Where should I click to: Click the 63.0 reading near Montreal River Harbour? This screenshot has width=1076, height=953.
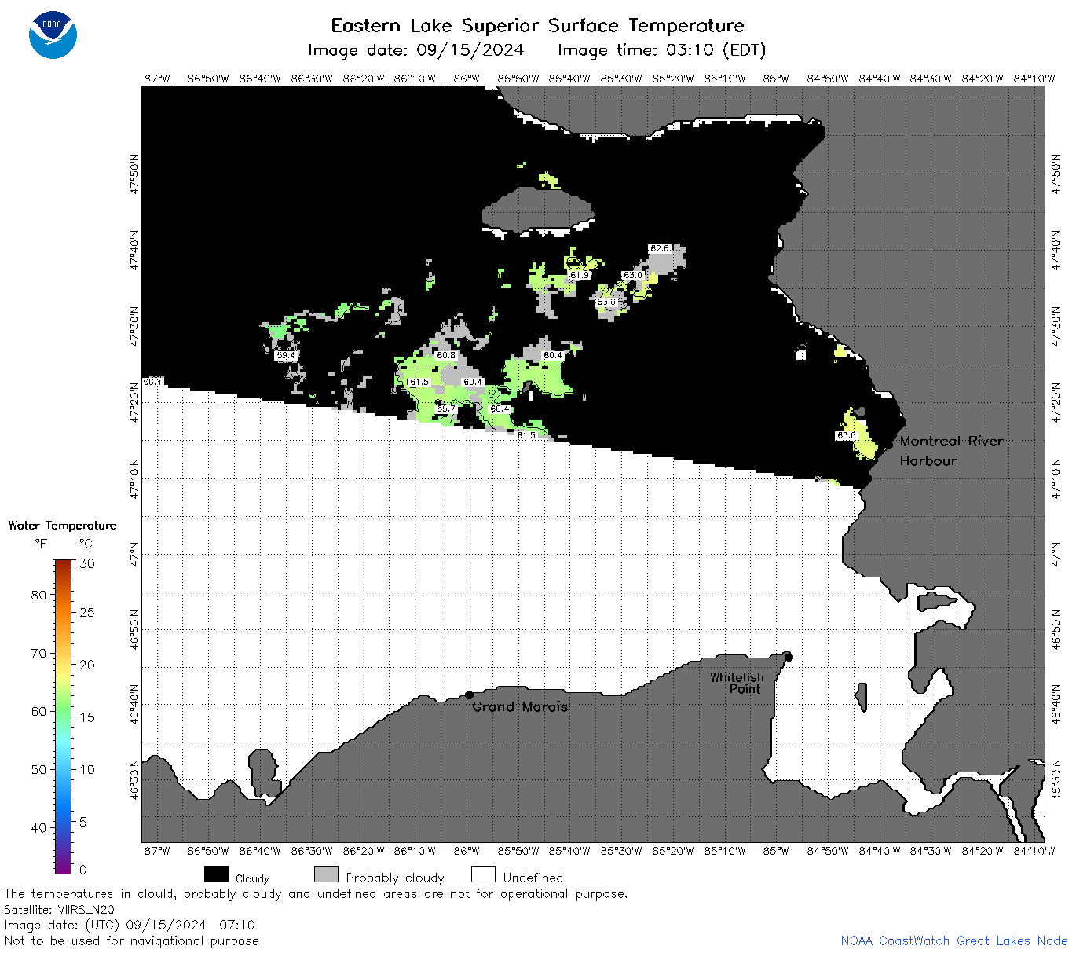tap(847, 435)
